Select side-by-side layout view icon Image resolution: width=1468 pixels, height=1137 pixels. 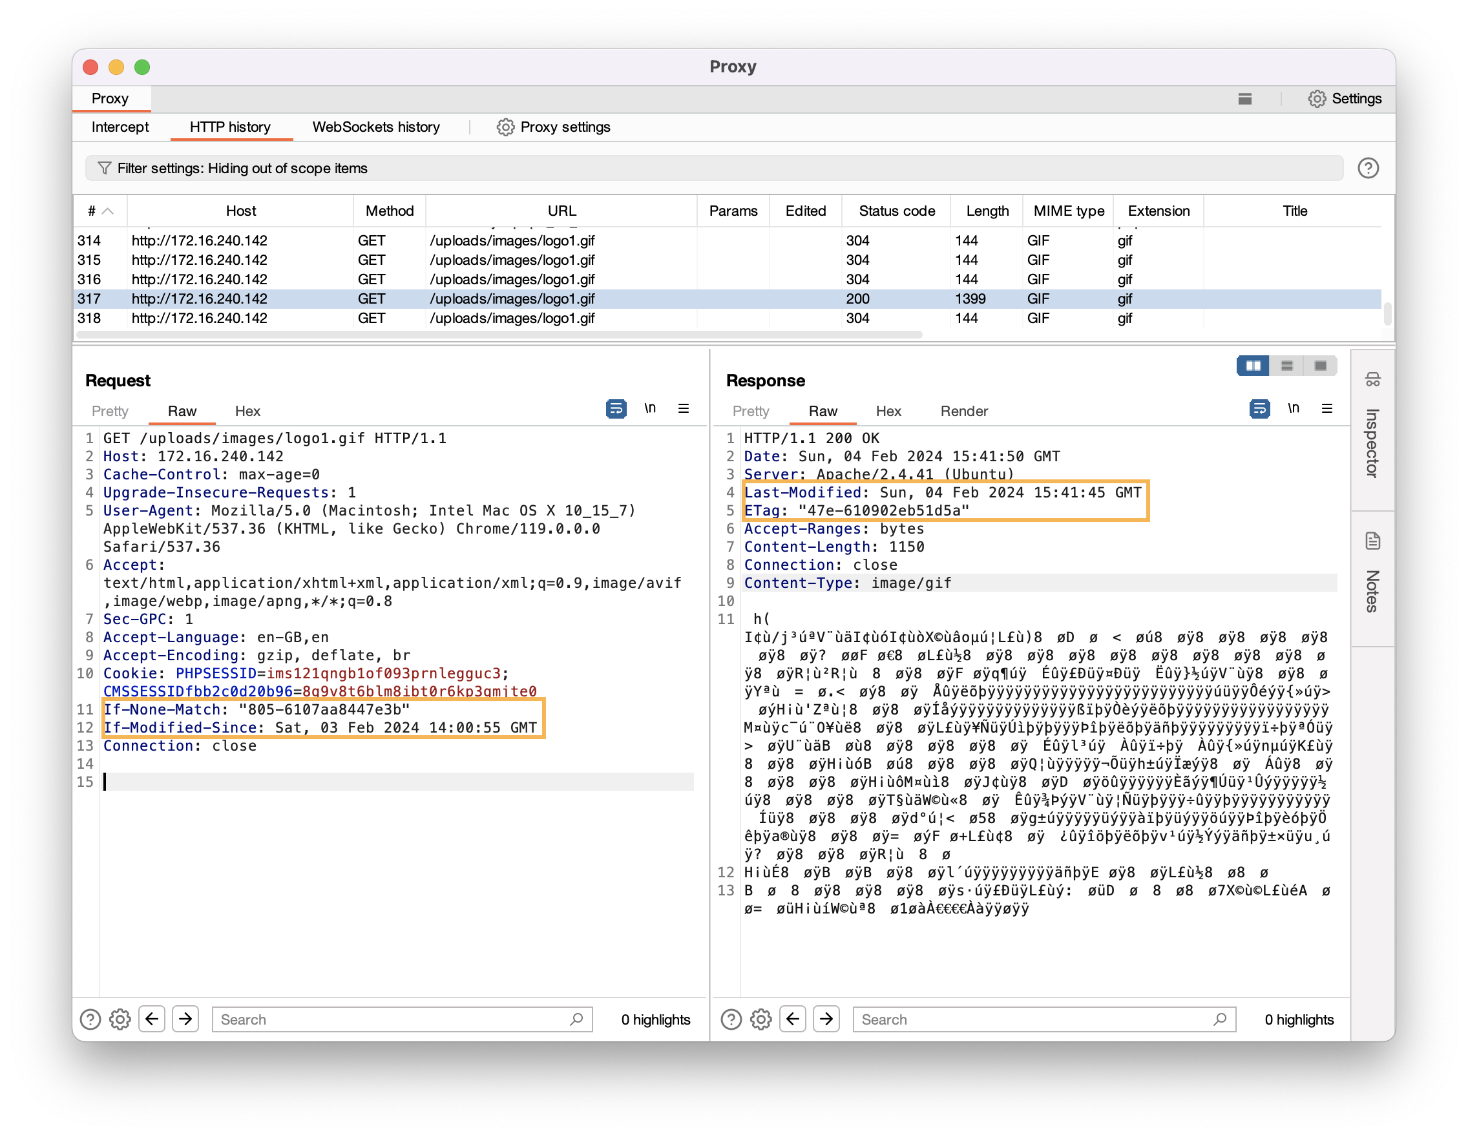[x=1253, y=366]
